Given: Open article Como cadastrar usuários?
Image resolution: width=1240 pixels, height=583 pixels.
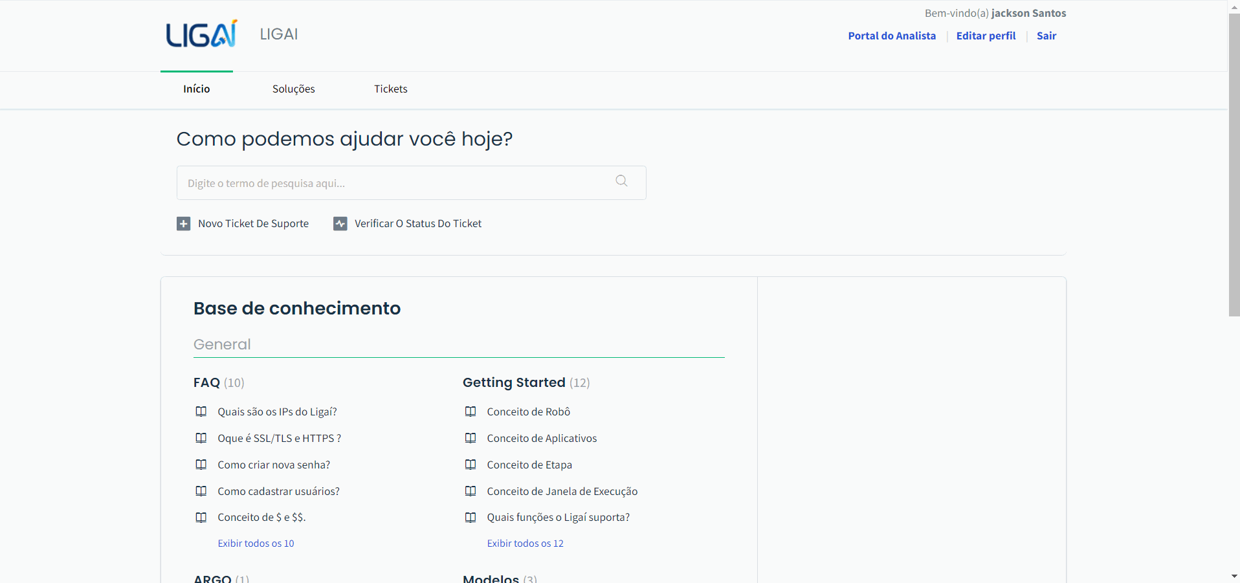Looking at the screenshot, I should point(278,491).
